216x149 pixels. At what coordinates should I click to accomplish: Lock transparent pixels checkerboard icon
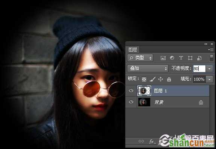pos(144,79)
